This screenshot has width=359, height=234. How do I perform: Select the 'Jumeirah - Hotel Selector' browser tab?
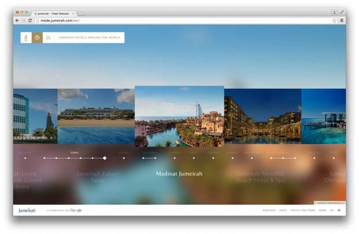53,13
